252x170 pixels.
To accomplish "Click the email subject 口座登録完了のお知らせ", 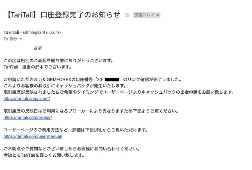I will [x=80, y=15].
